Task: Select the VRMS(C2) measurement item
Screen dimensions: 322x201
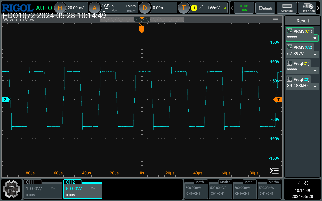Action: point(302,51)
